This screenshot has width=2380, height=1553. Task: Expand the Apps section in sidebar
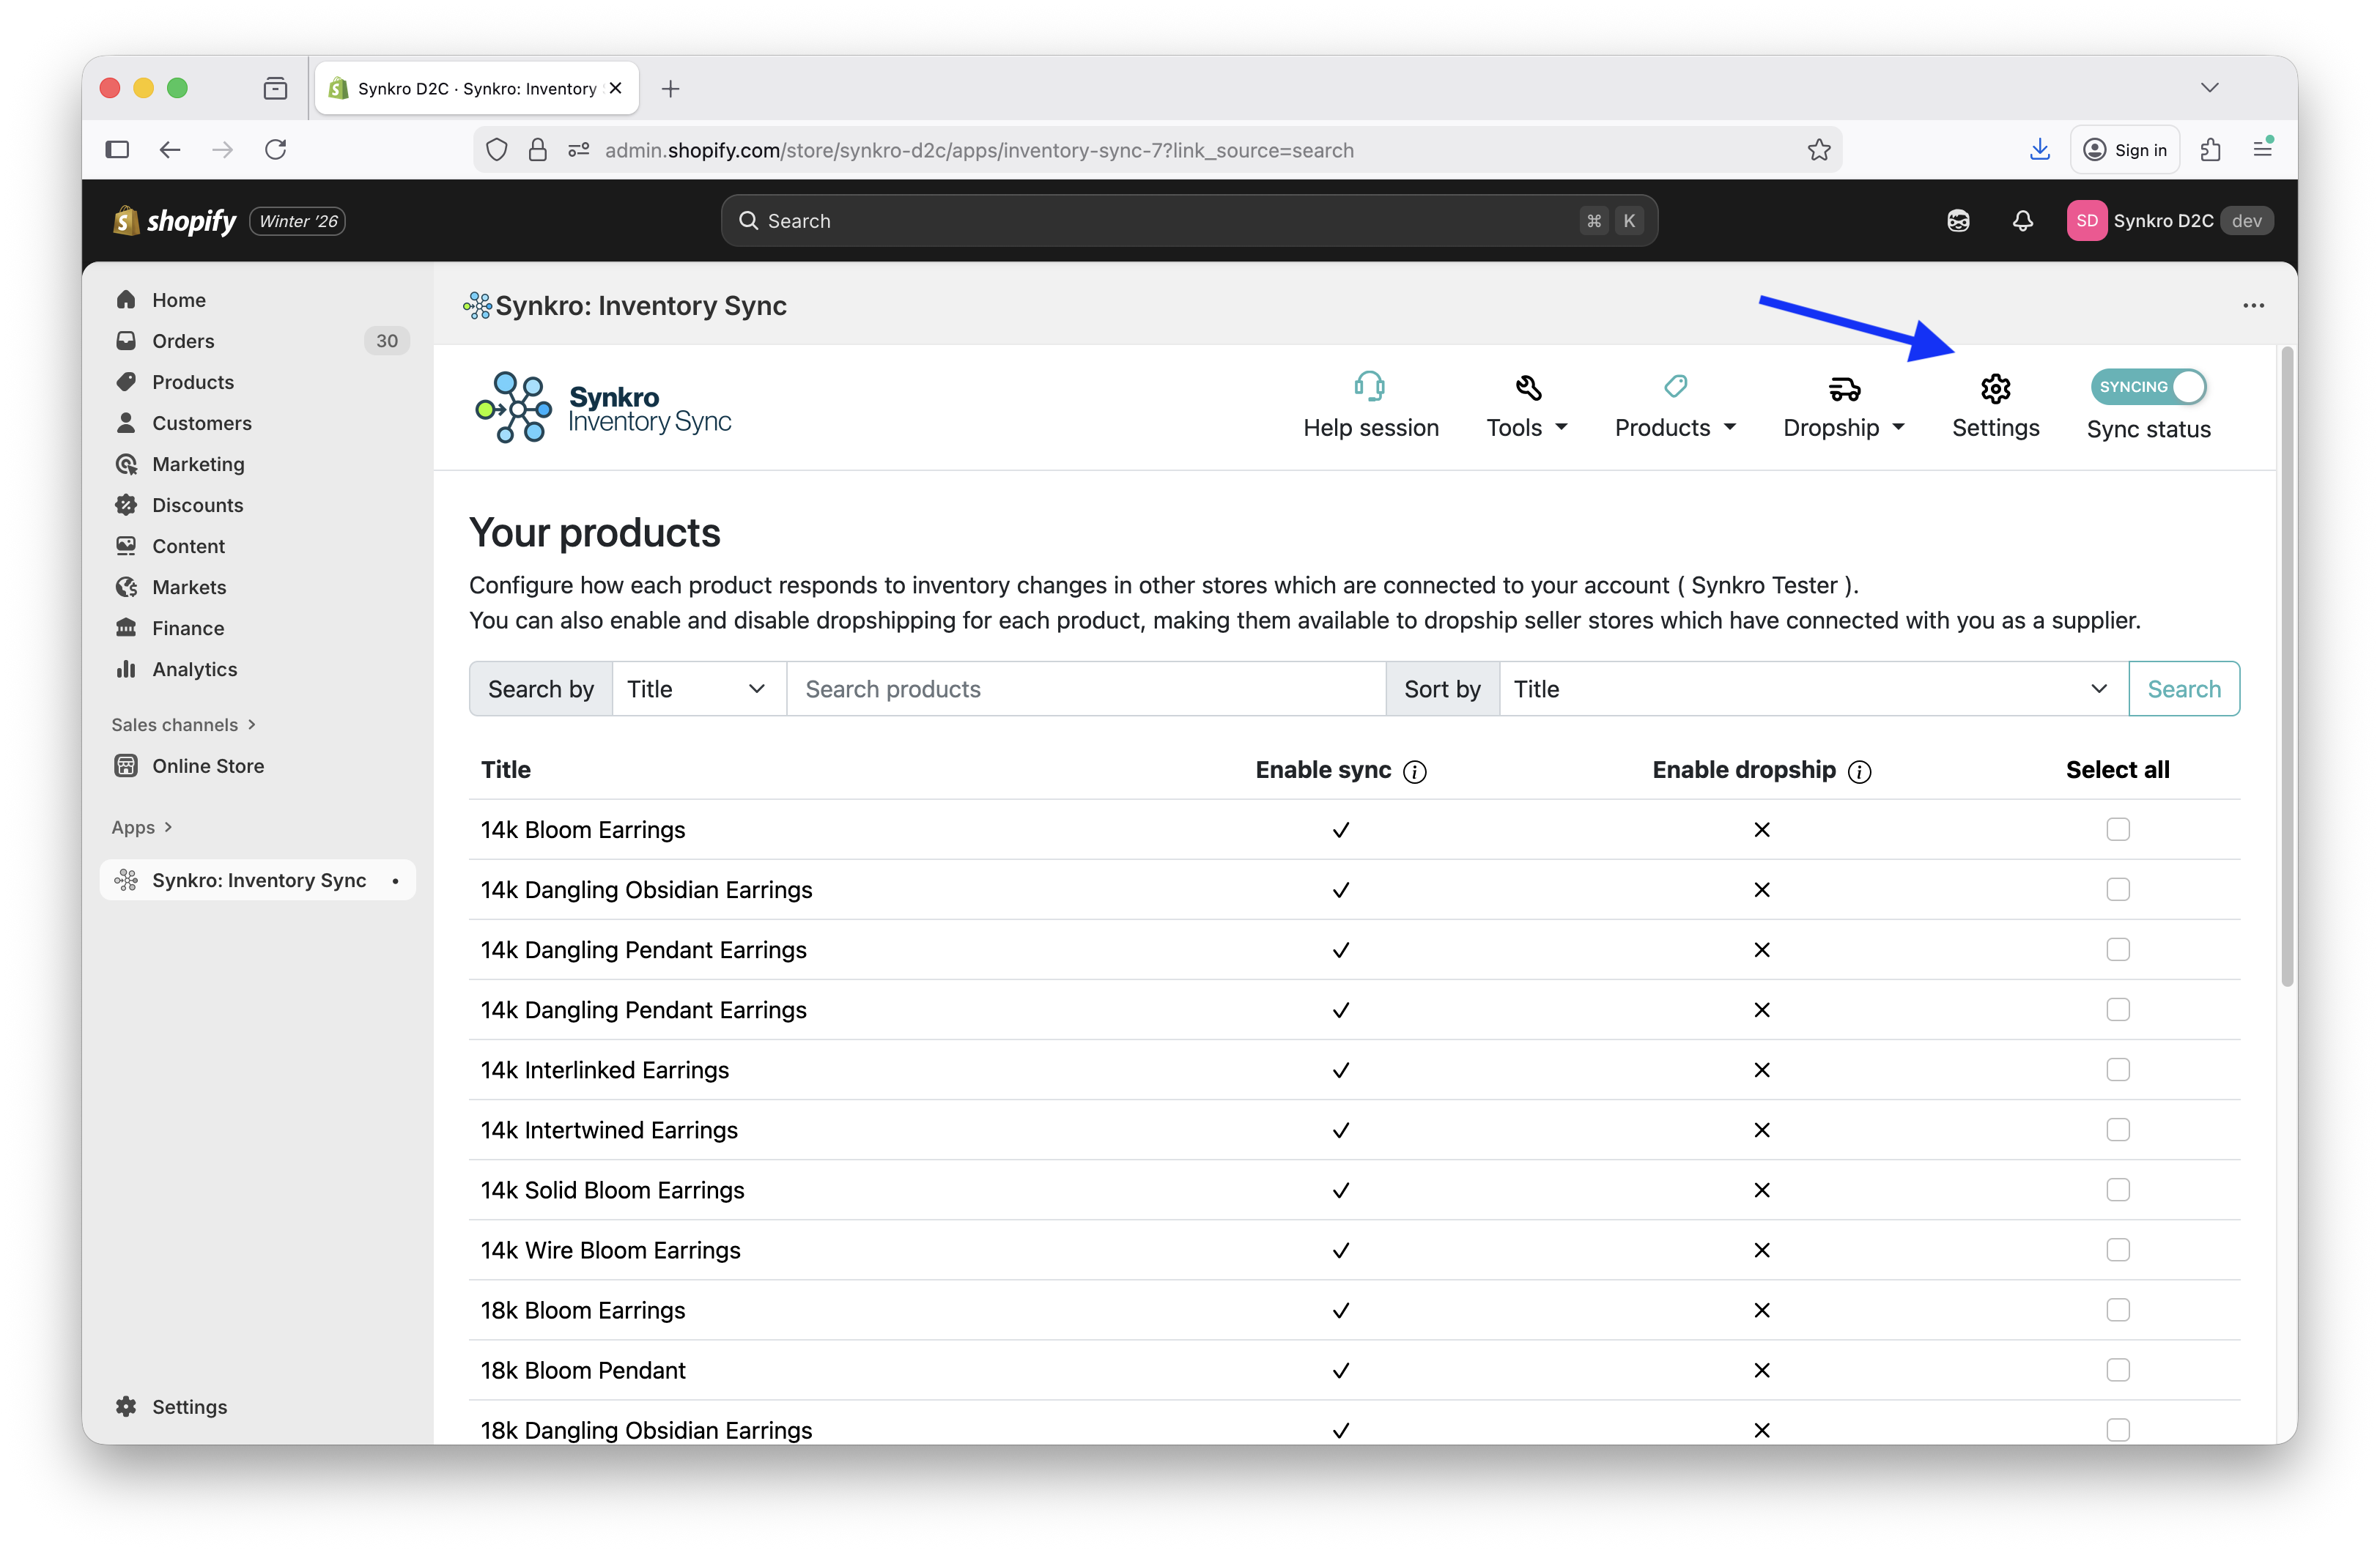141,827
